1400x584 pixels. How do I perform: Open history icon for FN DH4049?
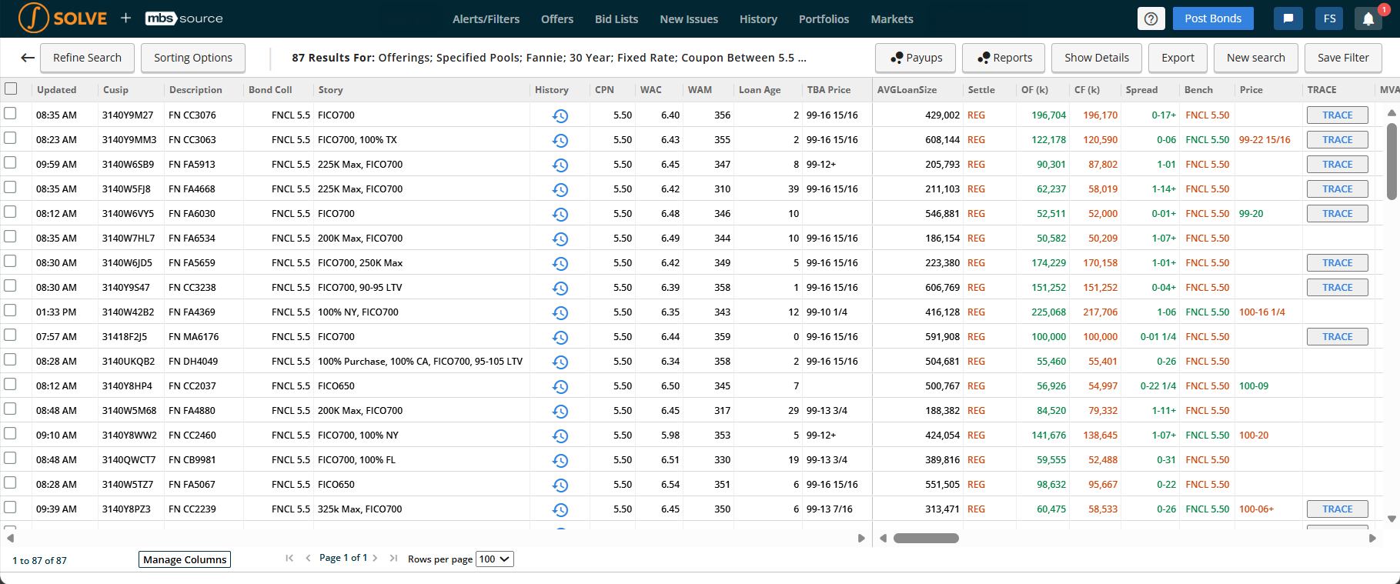coord(560,362)
